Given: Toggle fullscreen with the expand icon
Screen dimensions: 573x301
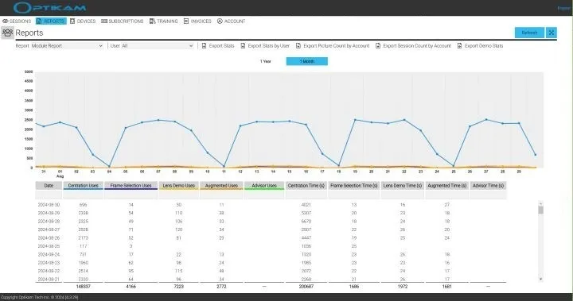Looking at the screenshot, I should (552, 33).
